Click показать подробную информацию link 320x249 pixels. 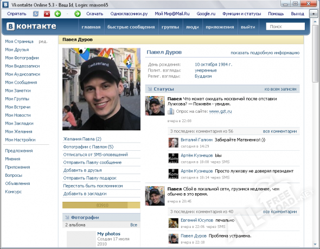pyautogui.click(x=265, y=53)
